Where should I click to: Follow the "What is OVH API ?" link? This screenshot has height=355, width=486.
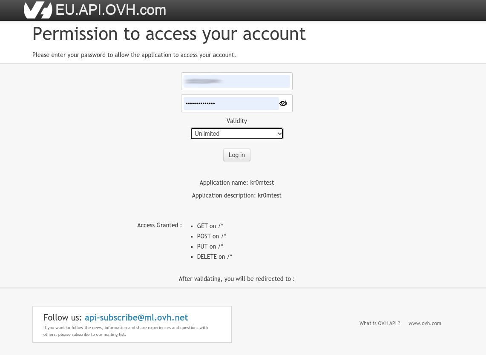380,324
